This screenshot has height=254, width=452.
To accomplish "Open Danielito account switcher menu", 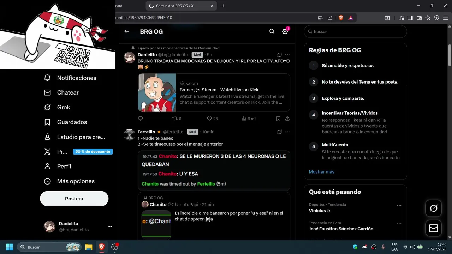I will (x=78, y=226).
